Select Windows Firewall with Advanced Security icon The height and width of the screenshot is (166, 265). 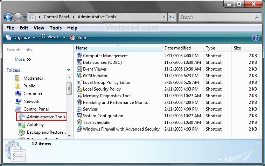coord(79,129)
